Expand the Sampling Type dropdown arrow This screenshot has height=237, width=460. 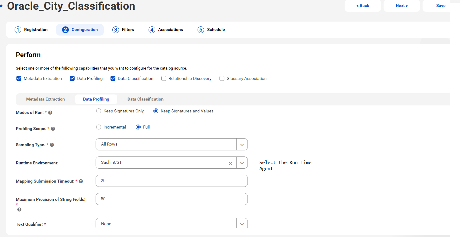coord(242,145)
